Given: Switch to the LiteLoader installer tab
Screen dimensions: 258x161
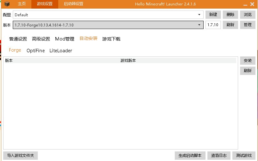Looking at the screenshot, I should pos(61,51).
